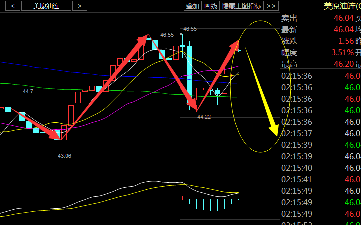Click the 44.22 low price label

tap(204, 117)
